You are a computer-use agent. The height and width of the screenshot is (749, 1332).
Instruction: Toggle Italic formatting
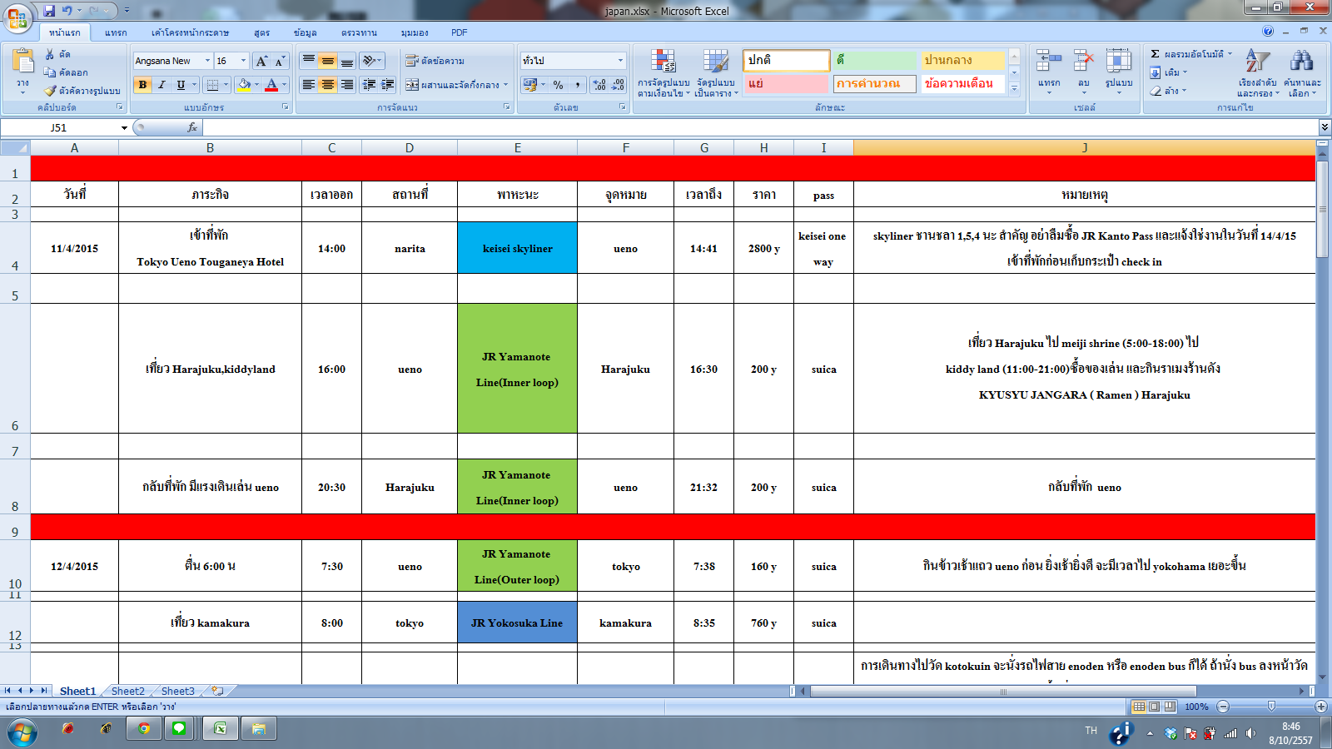[x=162, y=85]
